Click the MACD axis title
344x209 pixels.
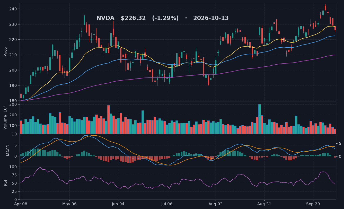[8, 150]
